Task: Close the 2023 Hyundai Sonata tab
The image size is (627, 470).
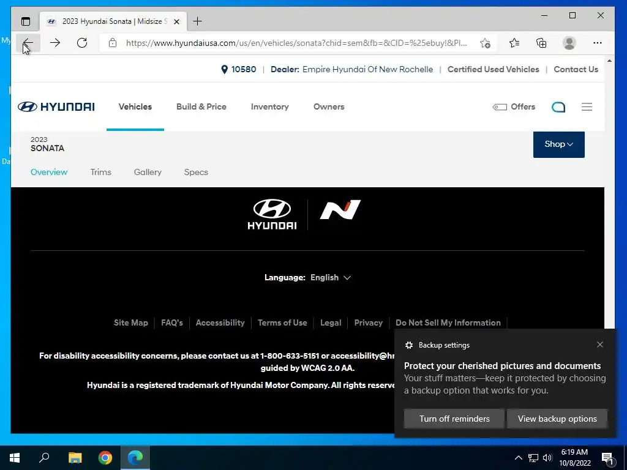Action: [x=176, y=21]
